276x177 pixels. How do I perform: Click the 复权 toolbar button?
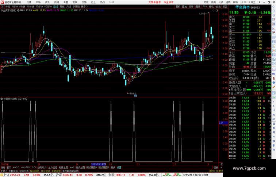[178, 7]
